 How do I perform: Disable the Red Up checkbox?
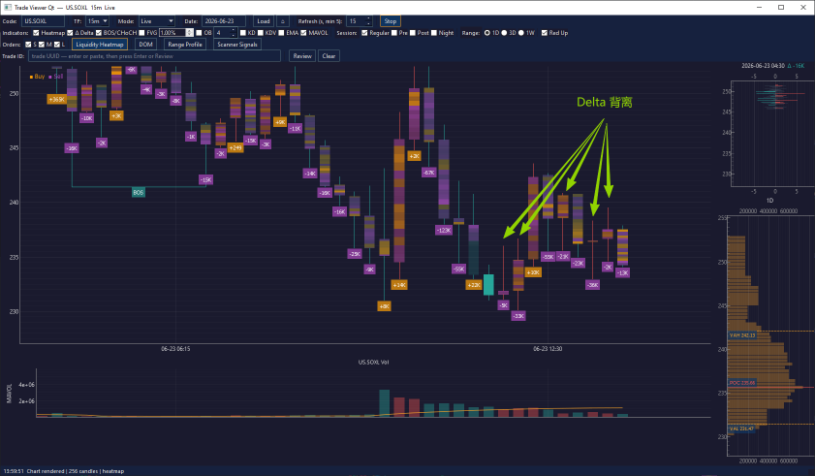545,33
